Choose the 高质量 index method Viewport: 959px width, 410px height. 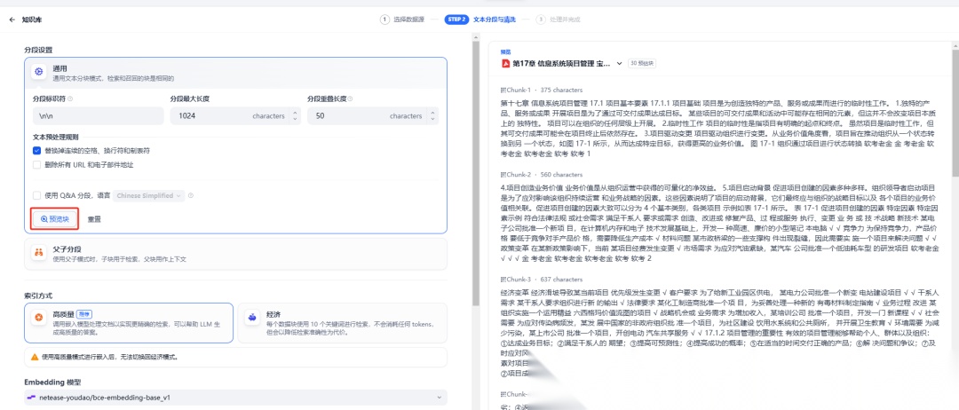129,323
